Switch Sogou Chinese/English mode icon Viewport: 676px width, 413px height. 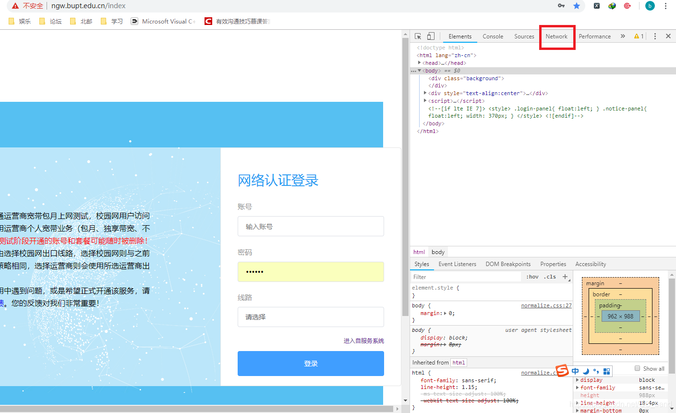pos(575,371)
